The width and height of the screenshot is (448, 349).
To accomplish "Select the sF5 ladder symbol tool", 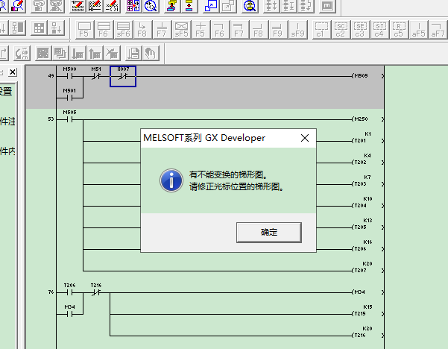I will click(181, 30).
